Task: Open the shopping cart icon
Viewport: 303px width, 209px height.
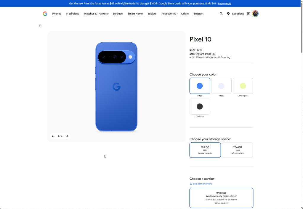Action: [248, 14]
